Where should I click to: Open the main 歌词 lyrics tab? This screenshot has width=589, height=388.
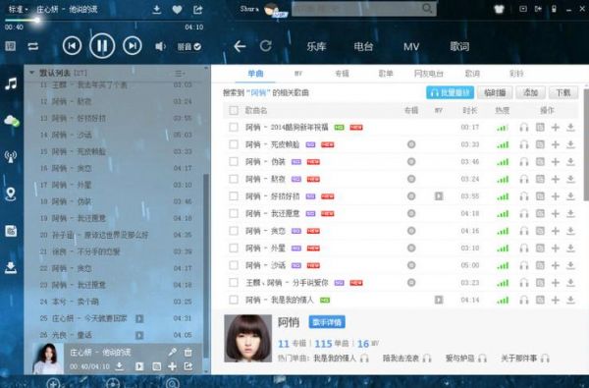click(459, 46)
